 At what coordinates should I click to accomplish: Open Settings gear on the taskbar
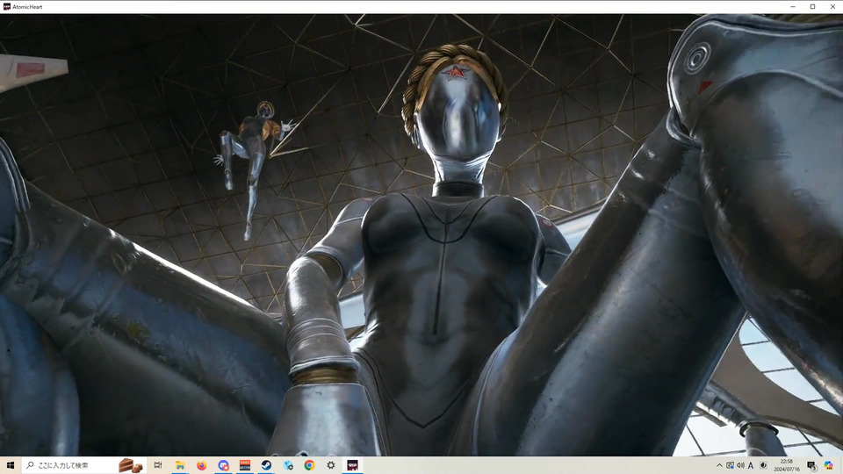point(331,465)
